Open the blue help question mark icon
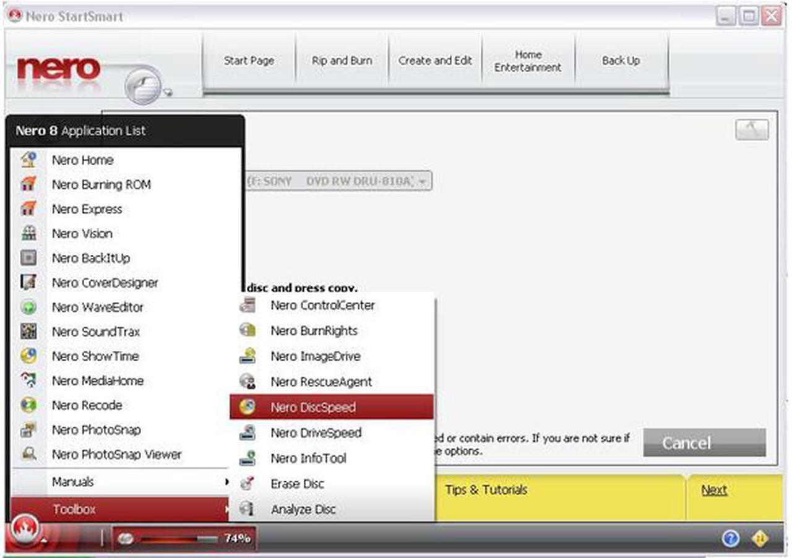 pyautogui.click(x=731, y=539)
